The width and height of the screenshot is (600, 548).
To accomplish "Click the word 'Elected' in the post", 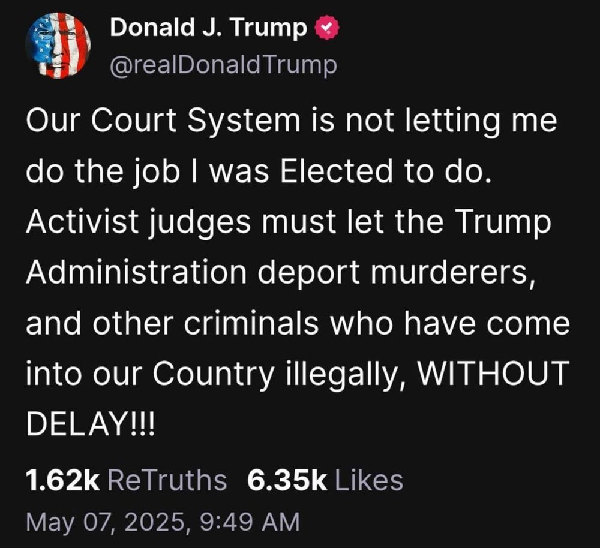I will point(337,170).
